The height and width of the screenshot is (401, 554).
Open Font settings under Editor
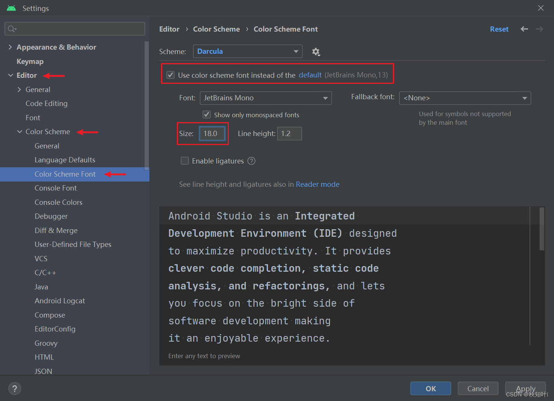33,118
